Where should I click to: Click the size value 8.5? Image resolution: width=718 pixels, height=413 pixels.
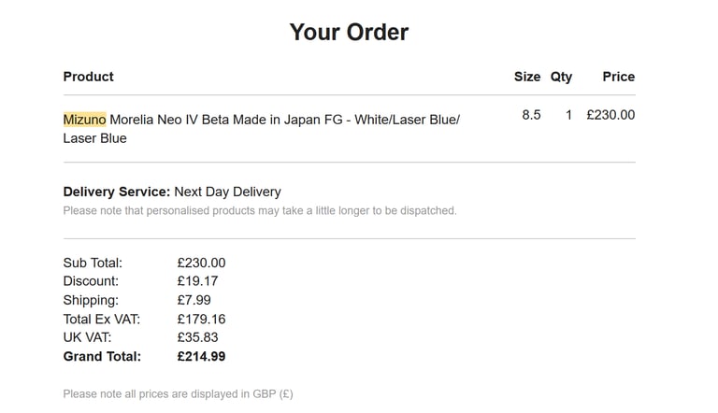click(x=531, y=115)
